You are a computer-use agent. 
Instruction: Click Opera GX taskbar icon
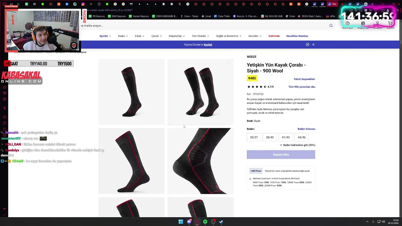click(197, 222)
